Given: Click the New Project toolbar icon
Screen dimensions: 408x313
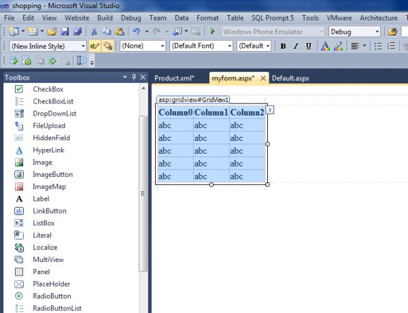Looking at the screenshot, I should coord(14,31).
